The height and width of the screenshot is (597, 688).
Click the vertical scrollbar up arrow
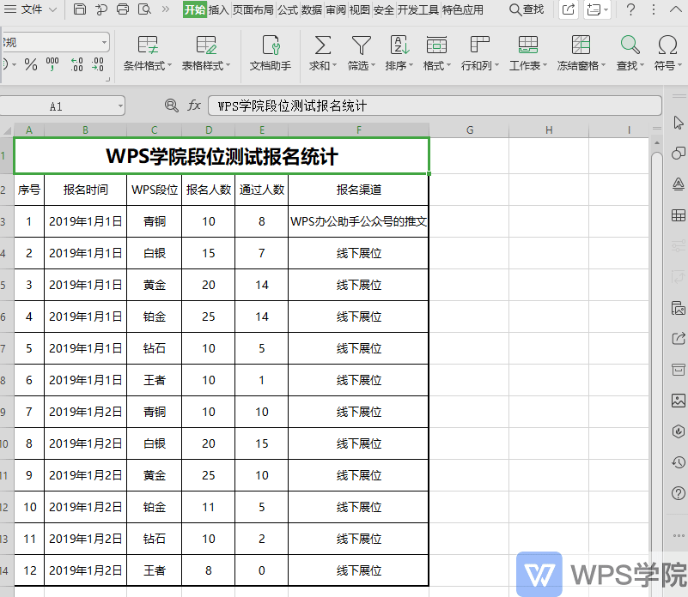(657, 143)
